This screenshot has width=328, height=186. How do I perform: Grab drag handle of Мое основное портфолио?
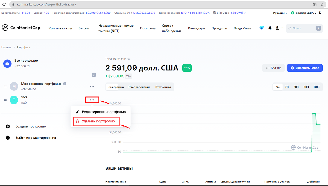[5, 87]
